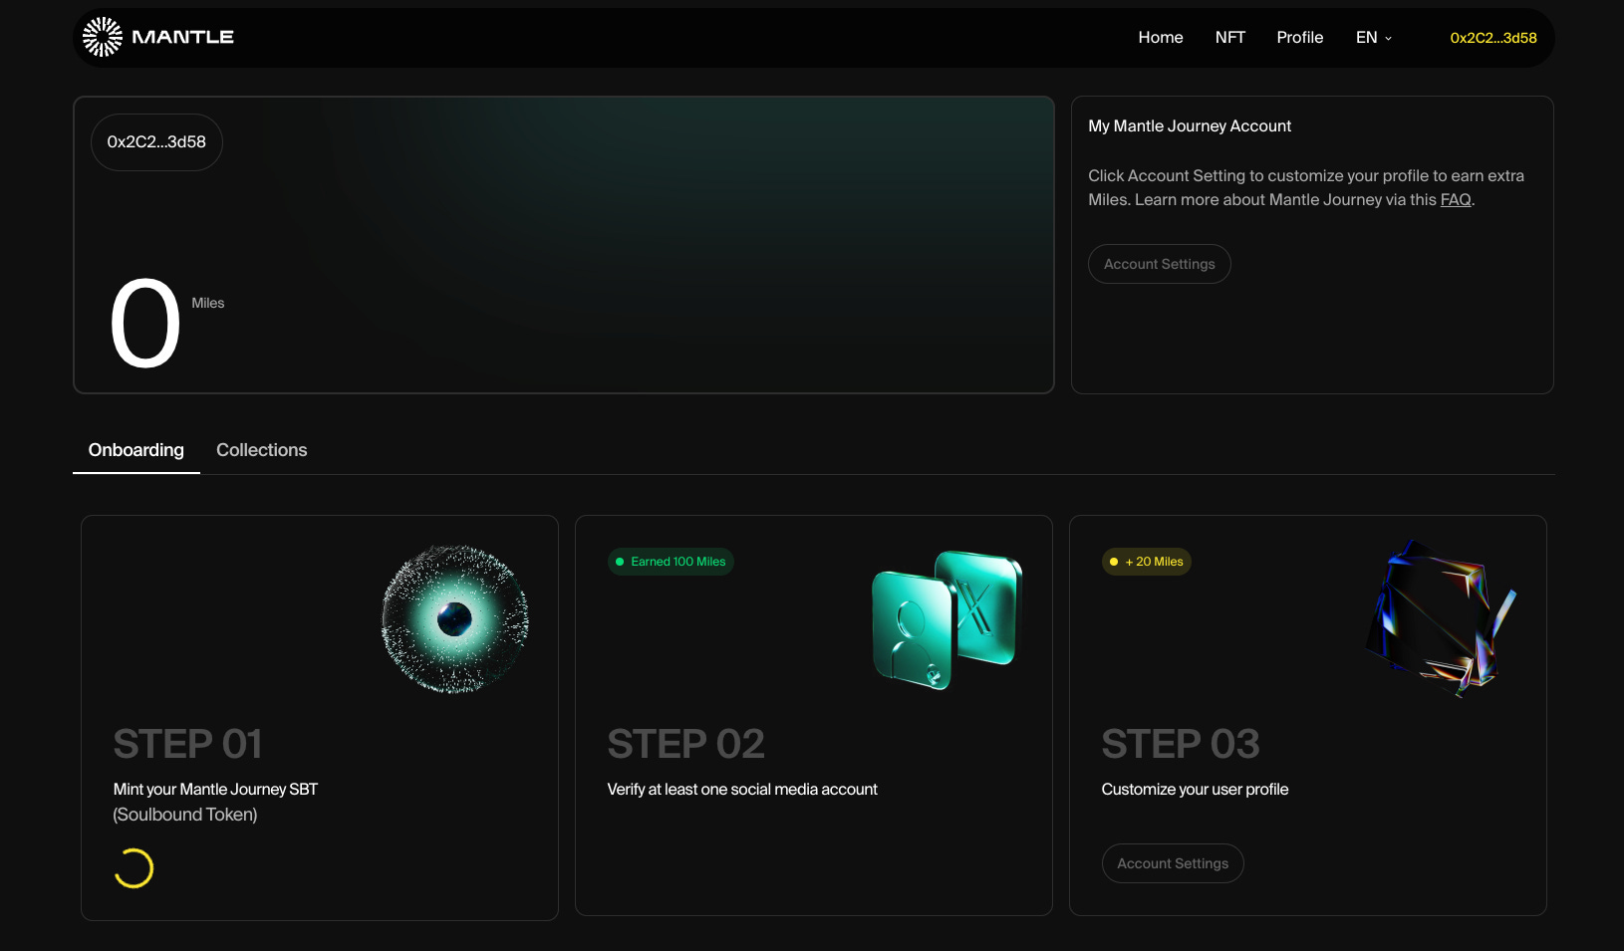The image size is (1624, 951).
Task: Click the STEP 03 heading
Action: tap(1181, 744)
